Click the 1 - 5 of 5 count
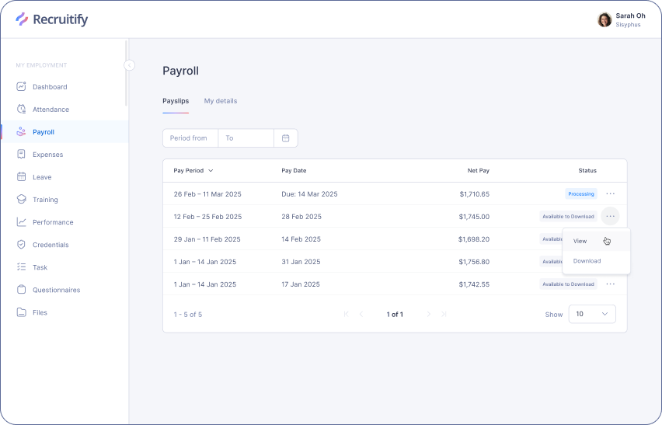The width and height of the screenshot is (662, 425). [x=188, y=315]
